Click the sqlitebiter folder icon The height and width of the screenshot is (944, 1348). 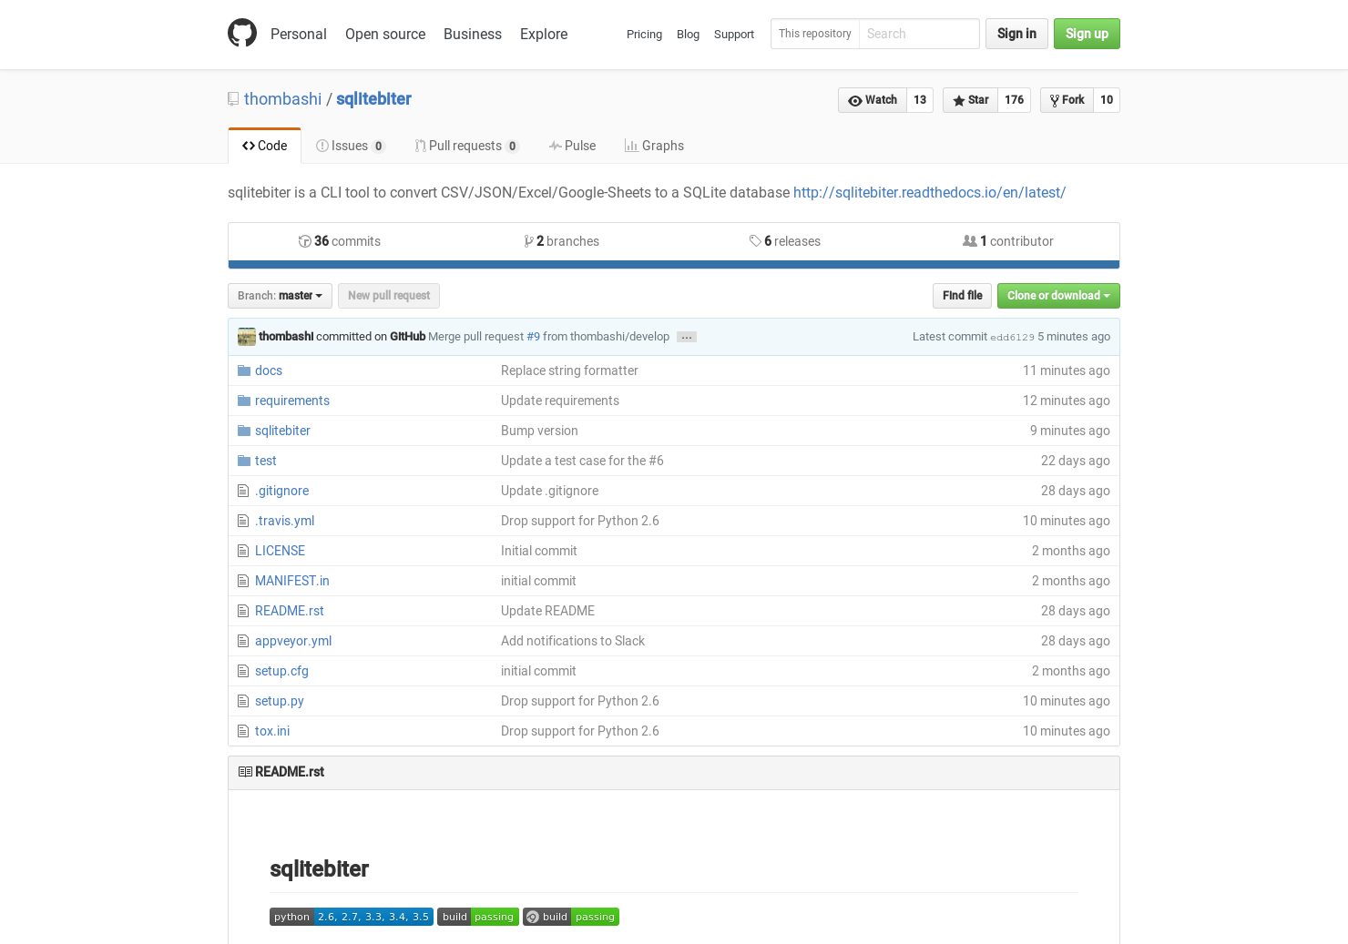pyautogui.click(x=244, y=431)
